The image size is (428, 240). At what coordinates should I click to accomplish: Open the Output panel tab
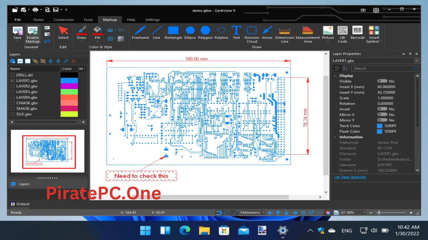20,204
